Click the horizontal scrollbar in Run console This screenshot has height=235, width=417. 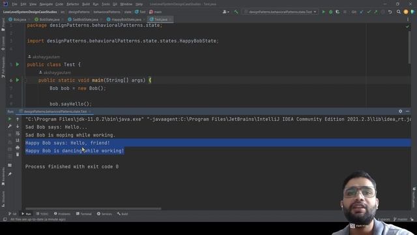93,209
